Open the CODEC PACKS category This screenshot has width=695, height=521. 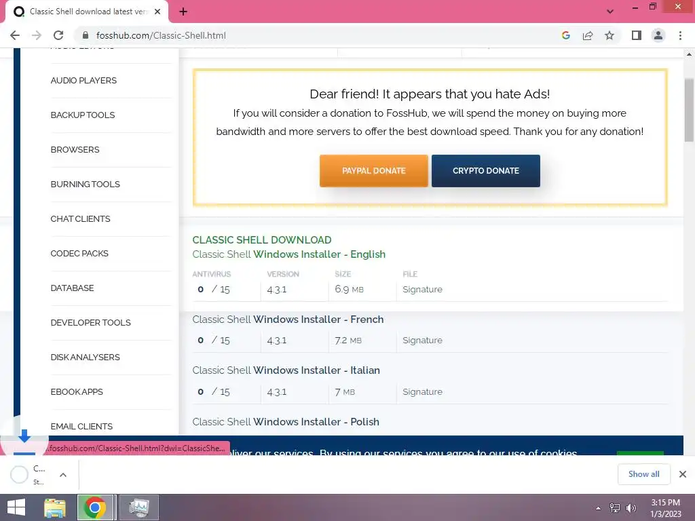click(79, 254)
